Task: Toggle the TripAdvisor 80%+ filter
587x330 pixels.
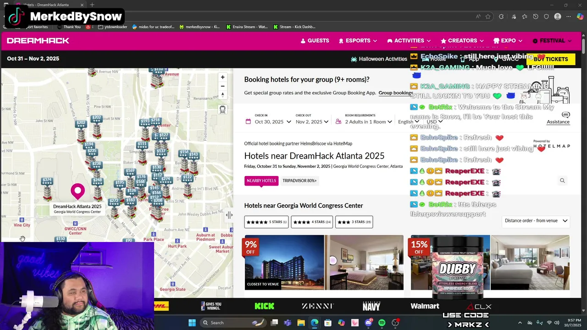Action: [x=299, y=181]
